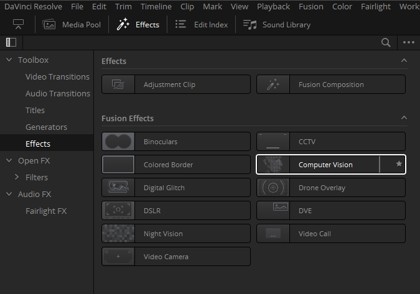The image size is (420, 294).
Task: Open the Media Pool panel
Action: [72, 25]
